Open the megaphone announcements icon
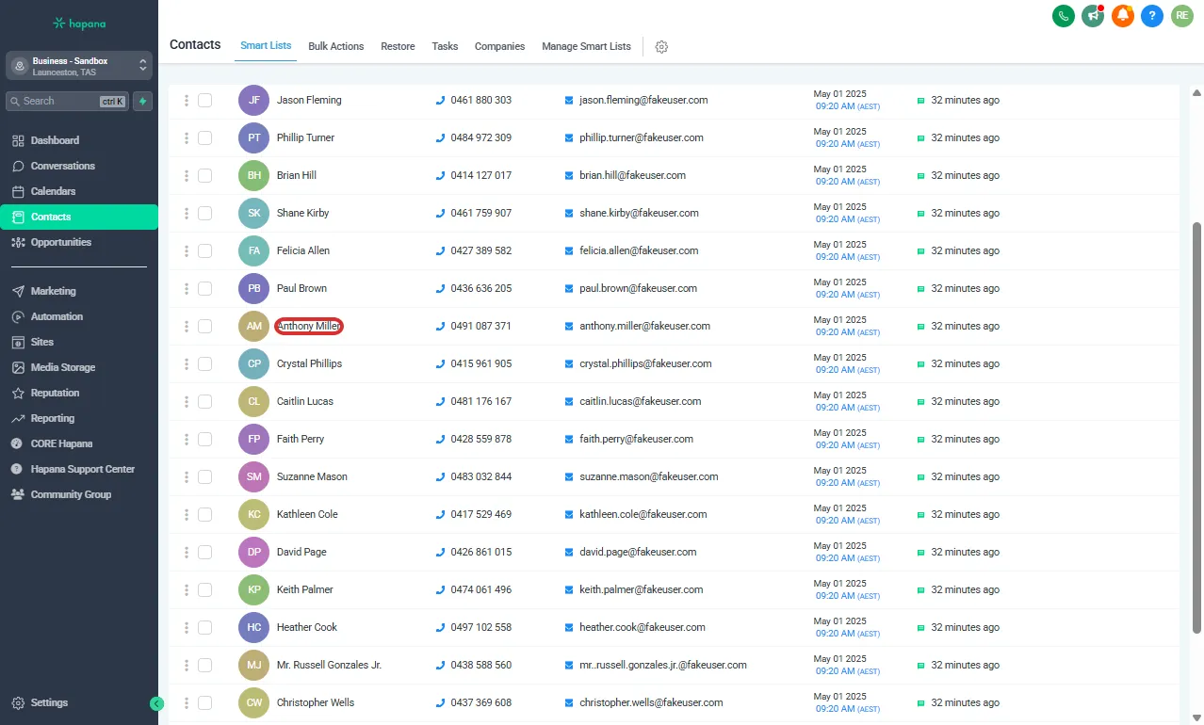The height and width of the screenshot is (725, 1204). tap(1093, 16)
